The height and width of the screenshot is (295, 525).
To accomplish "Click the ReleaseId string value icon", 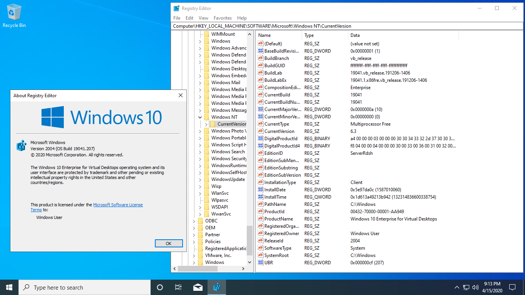I will point(261,241).
